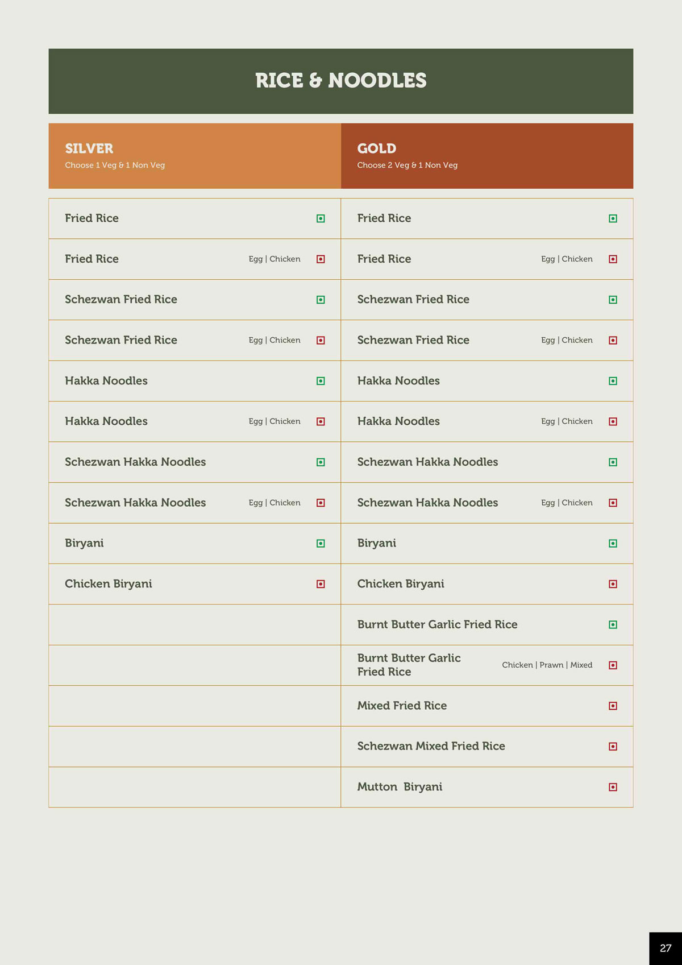Click the green veg icon for Gold Biryani

[613, 544]
